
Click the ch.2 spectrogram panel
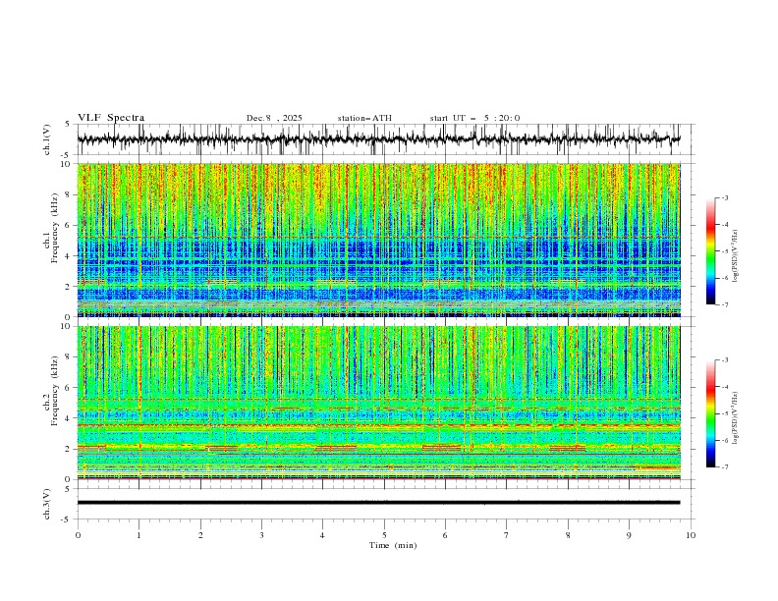pos(378,403)
